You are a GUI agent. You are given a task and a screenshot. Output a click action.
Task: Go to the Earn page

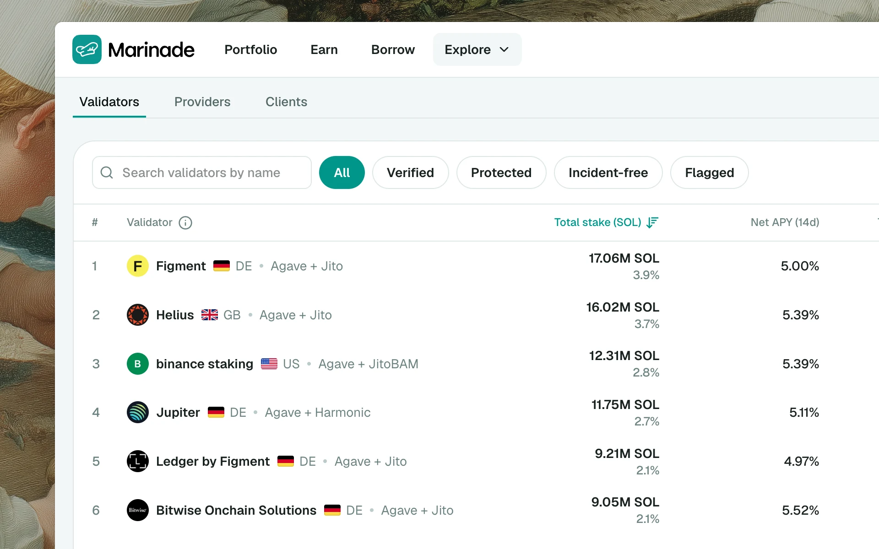(x=324, y=49)
